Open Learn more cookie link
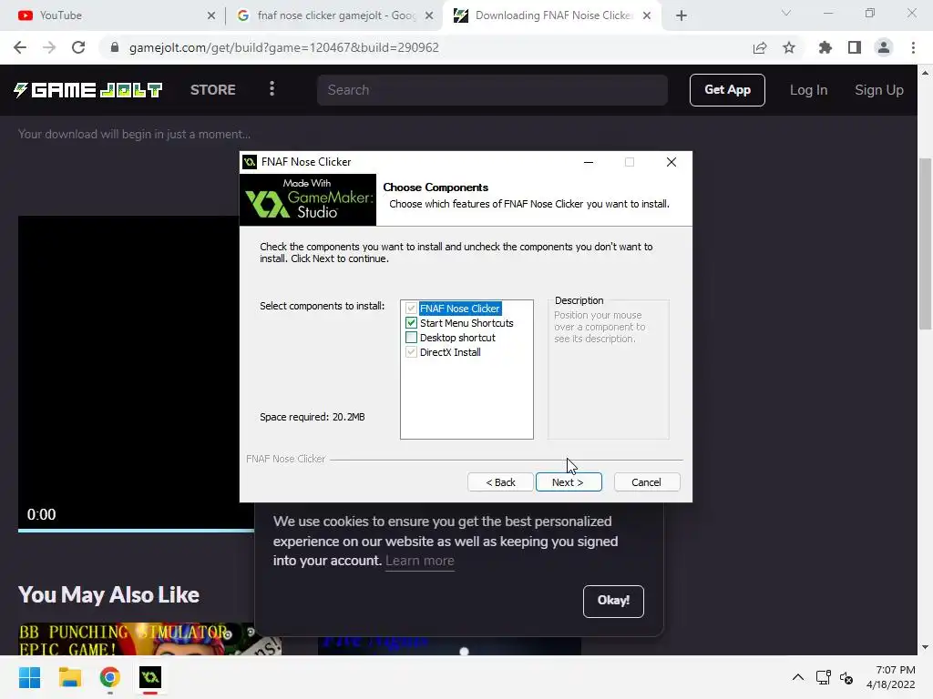The width and height of the screenshot is (933, 699). click(x=419, y=561)
